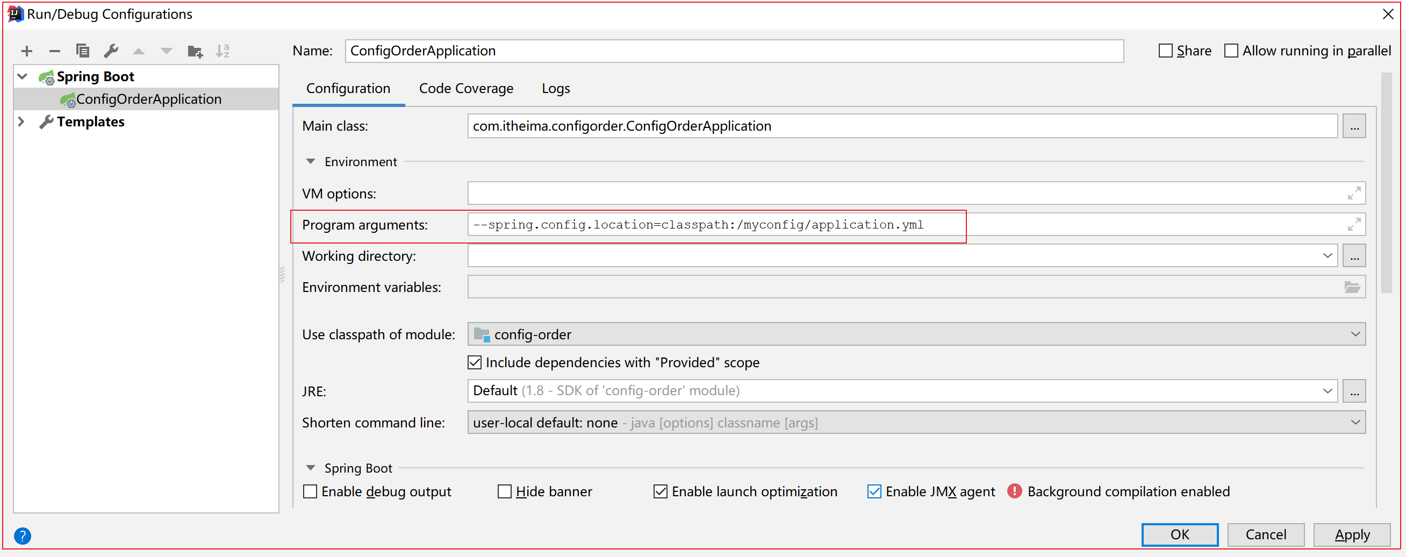1406x557 pixels.
Task: Click the background compilation warning icon
Action: point(1014,491)
